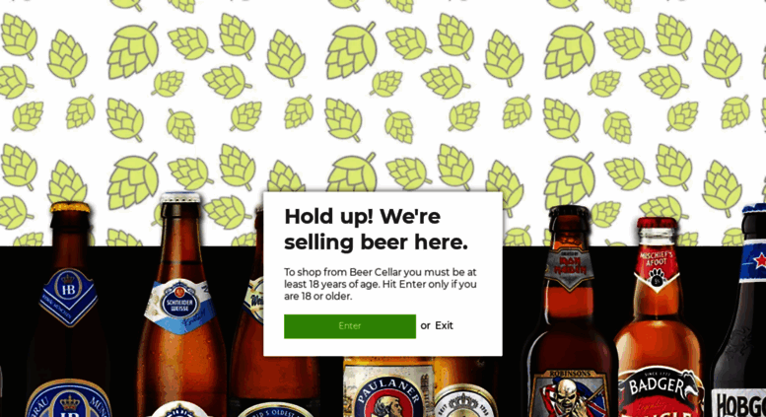Click the Exit link
This screenshot has height=417, width=766.
pos(444,325)
